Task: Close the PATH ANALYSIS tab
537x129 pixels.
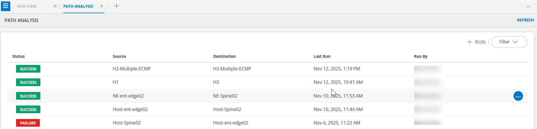Action: tap(102, 6)
